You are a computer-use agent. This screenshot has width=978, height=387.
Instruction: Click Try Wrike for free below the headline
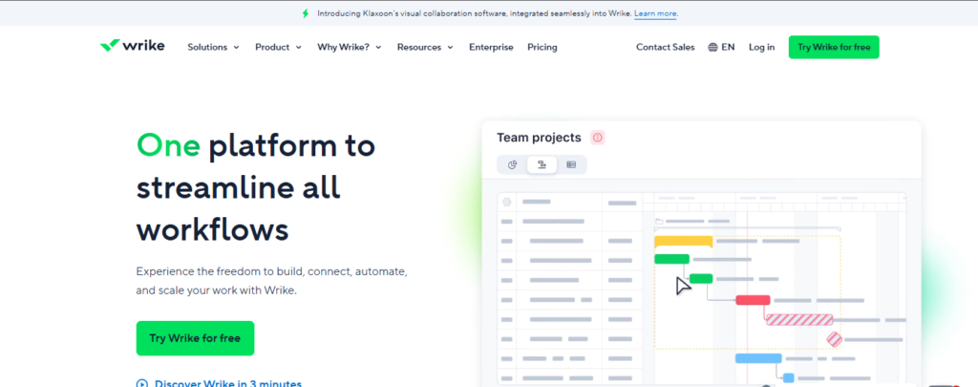click(x=195, y=338)
